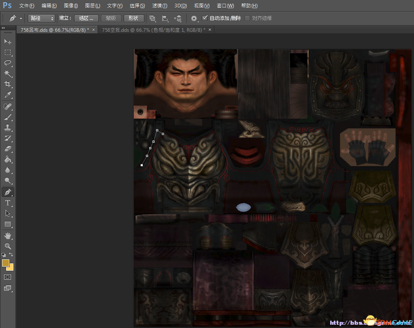Click the 选区... button
The image size is (414, 328).
(x=86, y=18)
